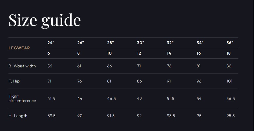
Task: Click the 36" size column header
Action: [230, 43]
